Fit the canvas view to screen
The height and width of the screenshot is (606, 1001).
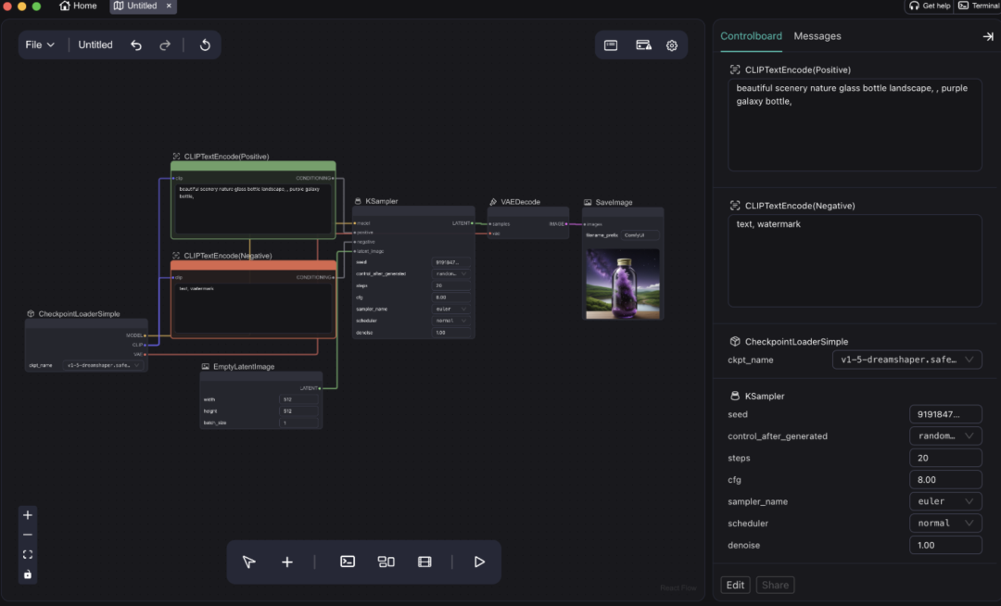28,554
